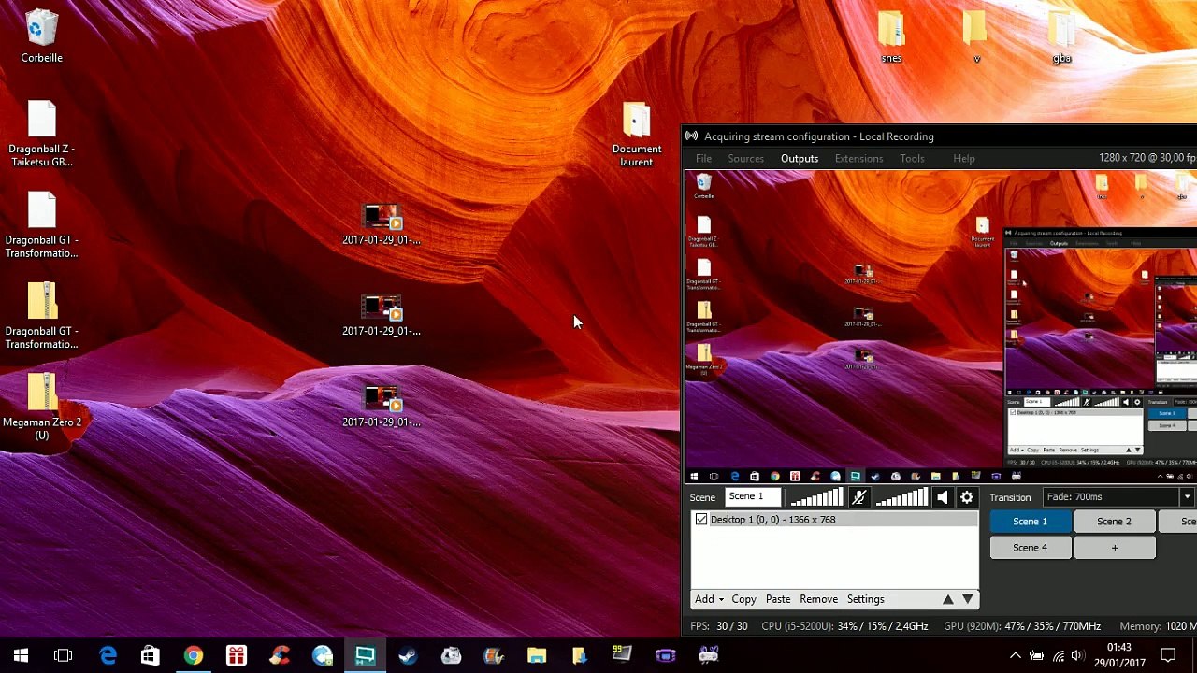
Task: Open the purple GBA emulator taskbar icon
Action: 665,655
